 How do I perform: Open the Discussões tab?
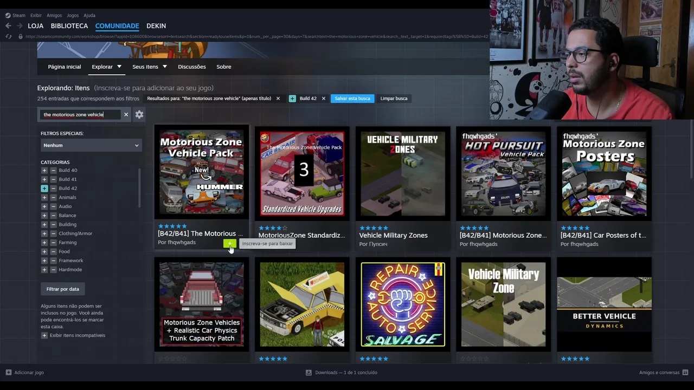coord(192,67)
